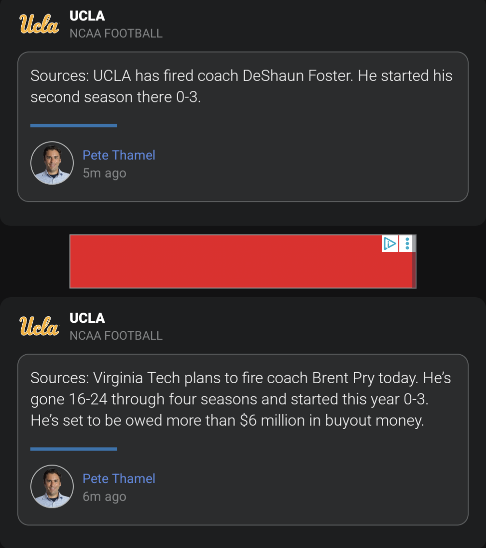Open the three-dot ad options menu
The height and width of the screenshot is (548, 486).
pos(407,244)
